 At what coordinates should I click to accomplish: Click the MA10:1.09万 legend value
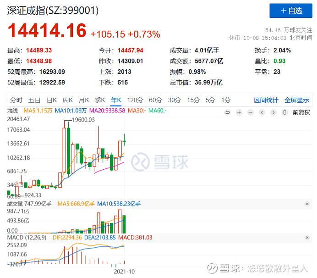[x=71, y=111]
